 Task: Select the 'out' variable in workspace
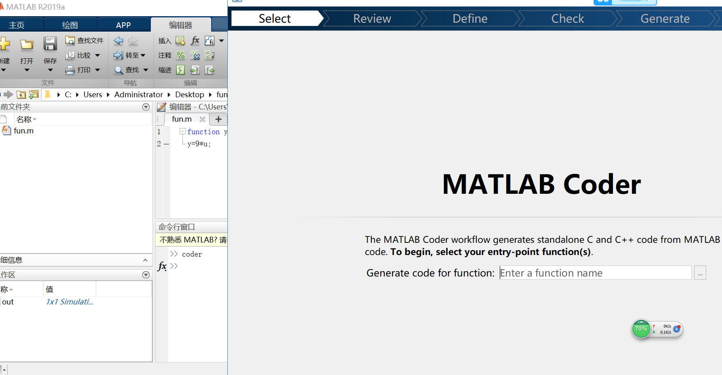(8, 302)
